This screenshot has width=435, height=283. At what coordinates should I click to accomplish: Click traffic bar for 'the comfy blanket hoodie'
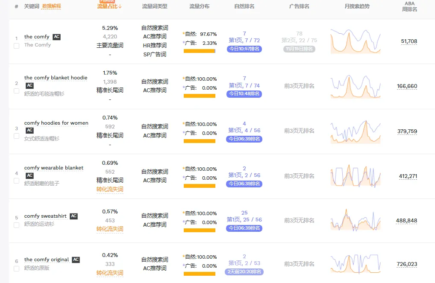coord(200,96)
